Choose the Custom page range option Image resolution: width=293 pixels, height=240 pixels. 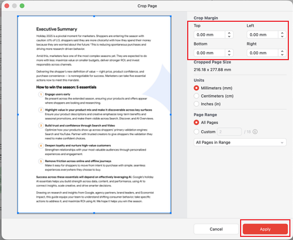point(196,132)
